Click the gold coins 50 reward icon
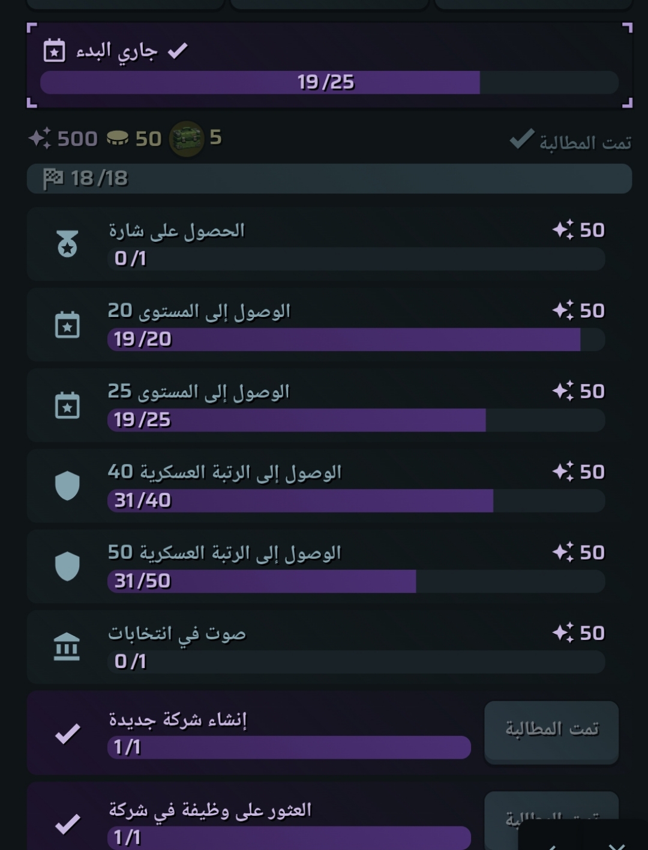Viewport: 648px width, 850px height. tap(118, 139)
